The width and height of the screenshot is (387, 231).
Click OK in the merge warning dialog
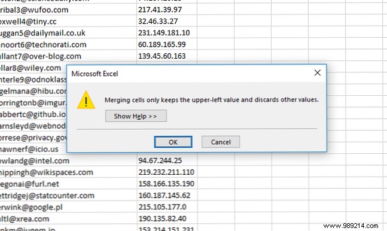point(173,142)
